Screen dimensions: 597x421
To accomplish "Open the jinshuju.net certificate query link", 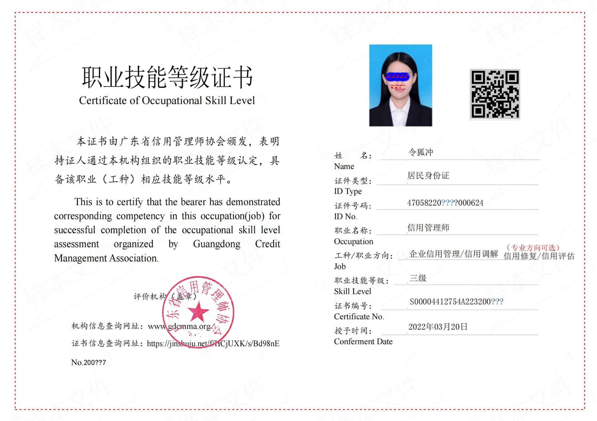I will (213, 343).
